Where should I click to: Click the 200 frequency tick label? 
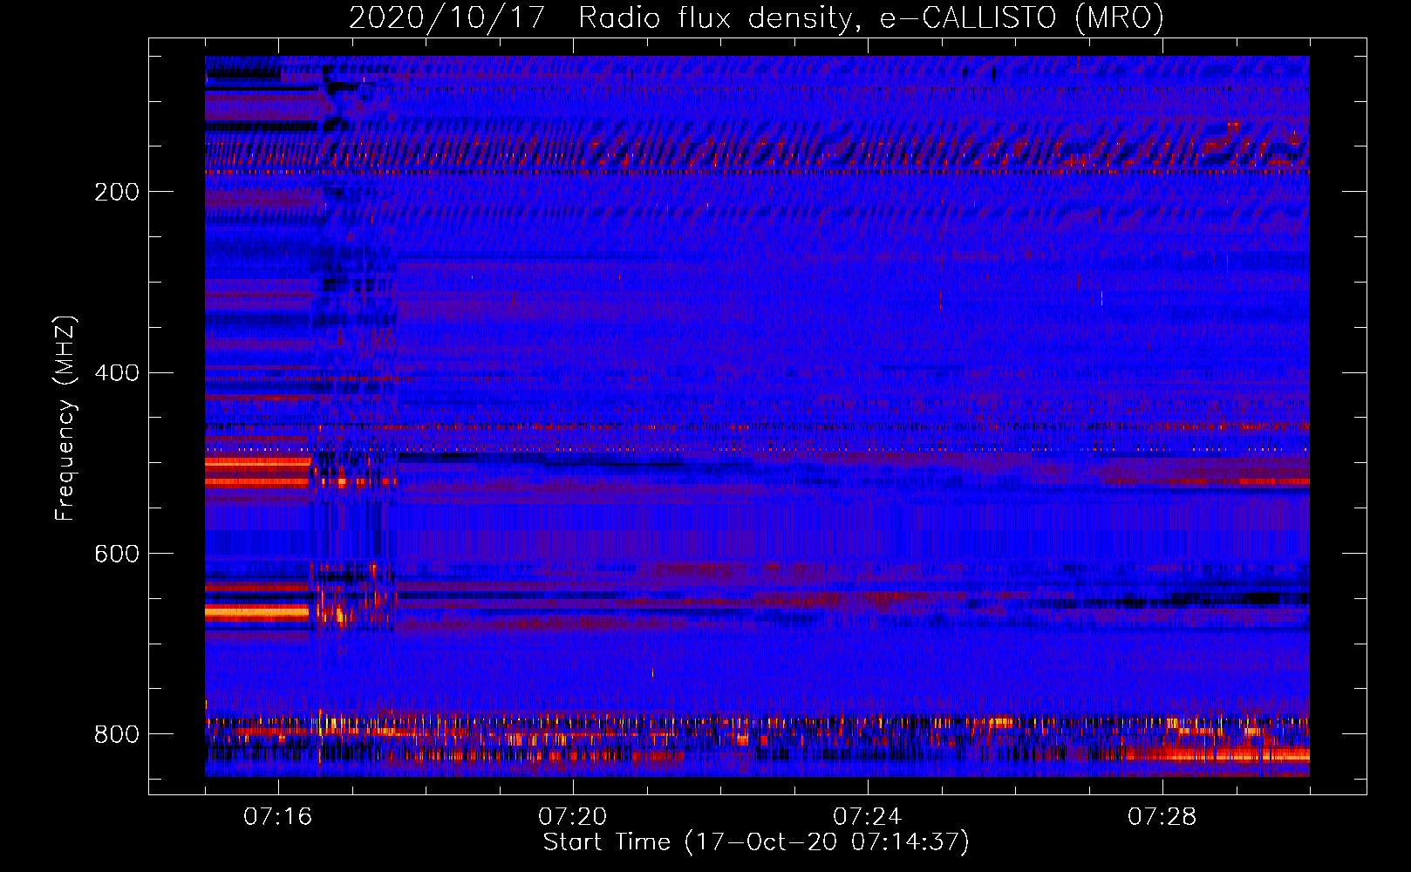pyautogui.click(x=117, y=192)
